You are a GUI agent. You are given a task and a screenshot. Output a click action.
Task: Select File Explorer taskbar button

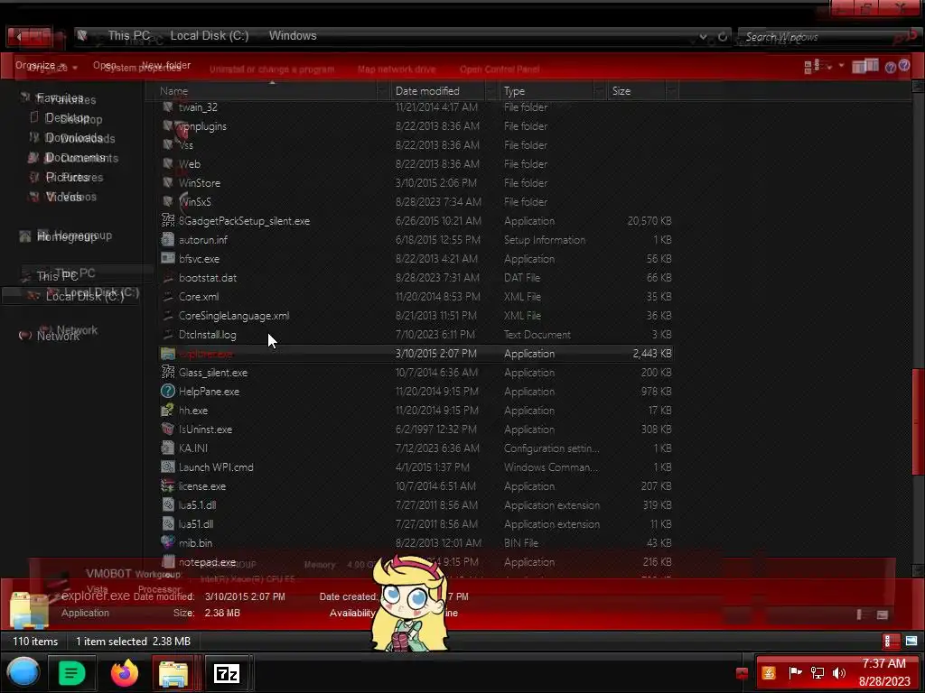[173, 672]
